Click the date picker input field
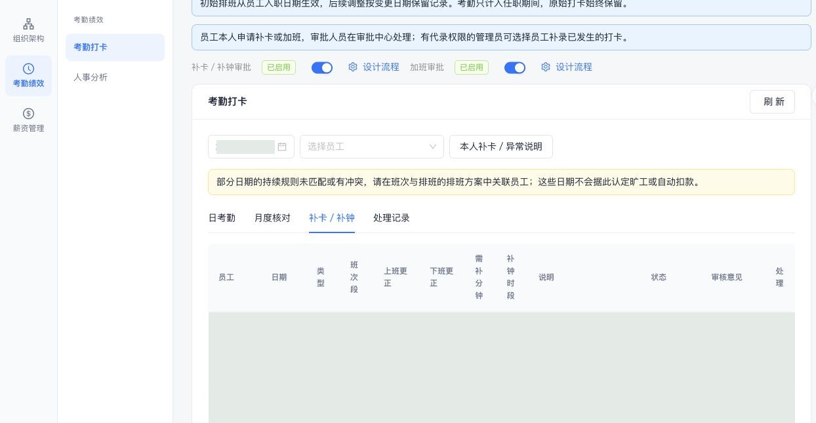Screen dimensions: 816x423 [251, 147]
